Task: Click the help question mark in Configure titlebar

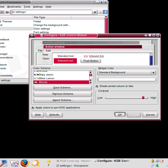Action: tap(146, 35)
